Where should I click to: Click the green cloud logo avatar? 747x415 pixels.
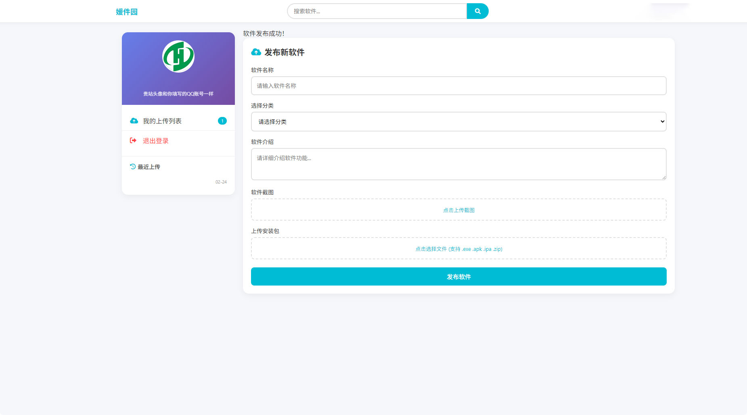tap(178, 56)
